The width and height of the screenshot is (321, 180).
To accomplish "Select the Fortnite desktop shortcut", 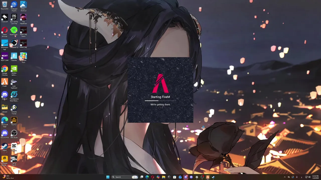I will (14, 57).
